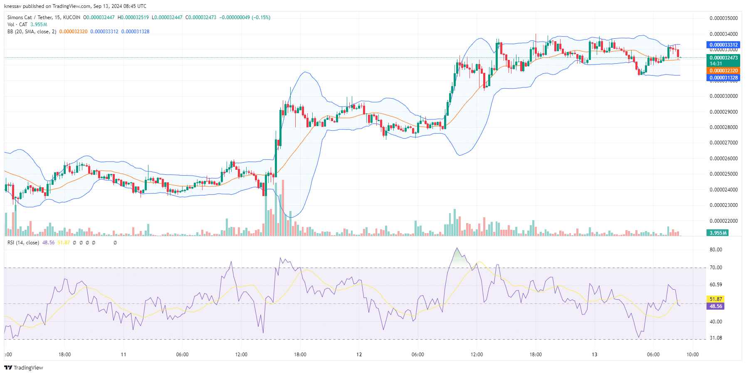
Task: Click the 0.000023000 price axis label
Action: [724, 205]
